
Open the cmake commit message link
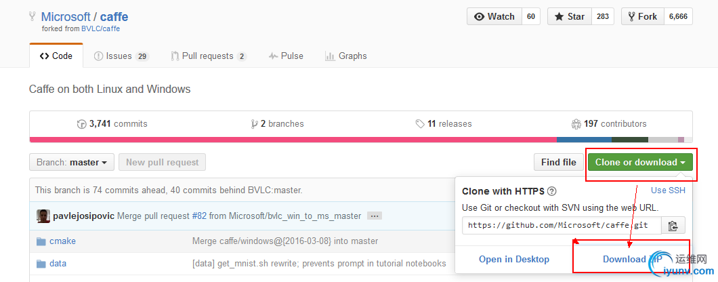coord(285,241)
